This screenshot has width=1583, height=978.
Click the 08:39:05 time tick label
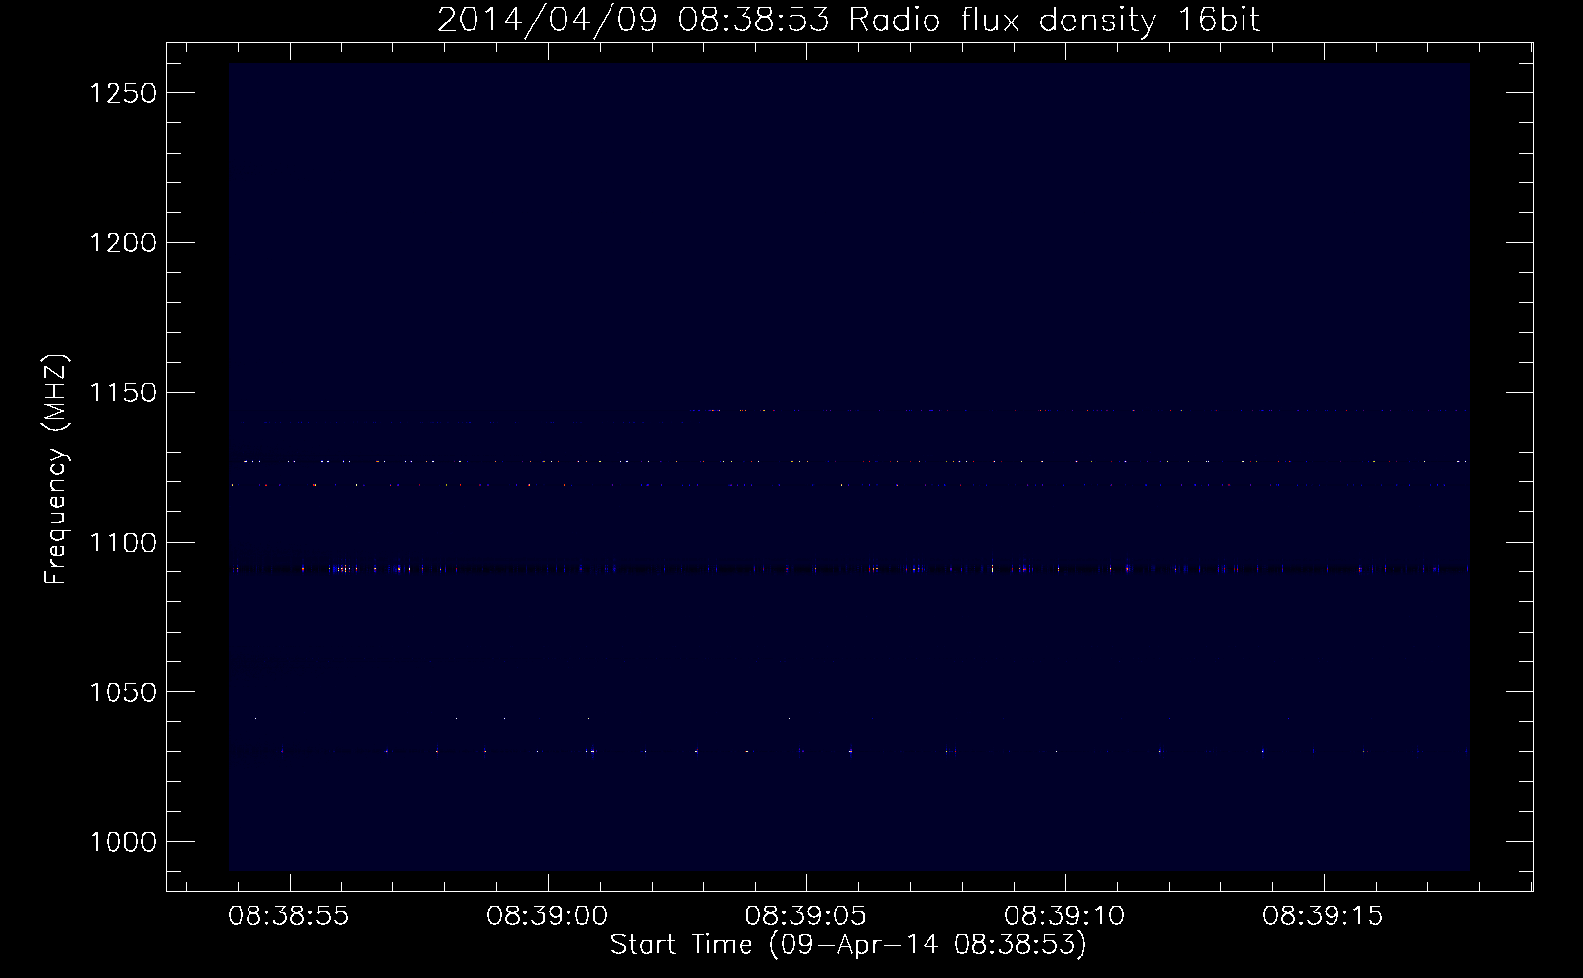click(x=805, y=916)
